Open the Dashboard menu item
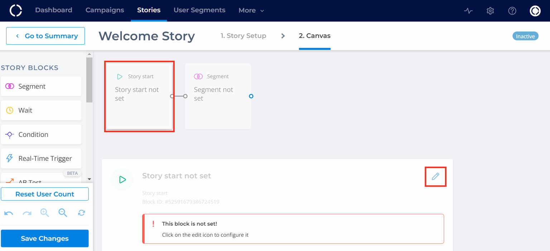The width and height of the screenshot is (550, 251). pos(54,10)
